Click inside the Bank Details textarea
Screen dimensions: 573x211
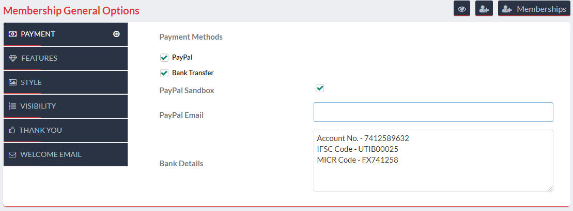coord(433,161)
